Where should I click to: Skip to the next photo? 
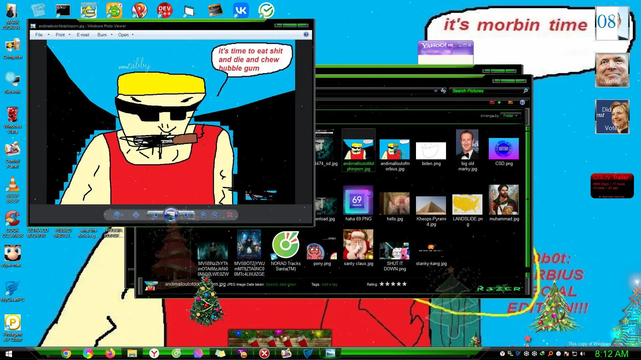187,215
